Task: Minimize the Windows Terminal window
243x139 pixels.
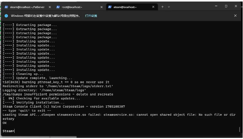Action: point(216,6)
